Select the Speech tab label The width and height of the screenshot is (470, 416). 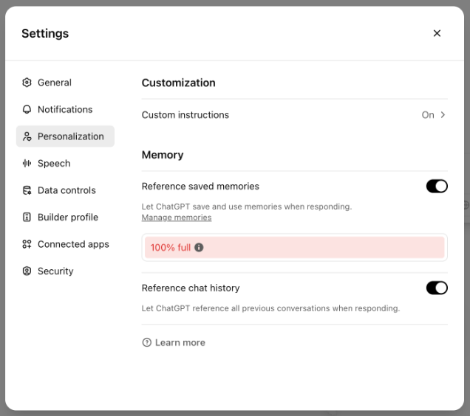(x=54, y=164)
